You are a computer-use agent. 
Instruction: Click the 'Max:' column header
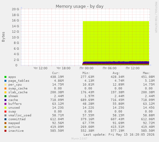coord(147,73)
